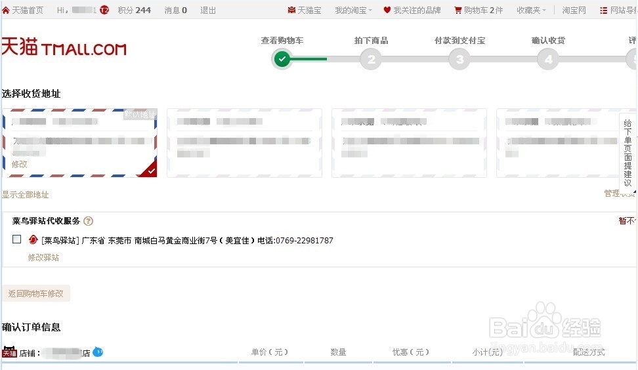The width and height of the screenshot is (638, 370).
Task: Open 我关注的品牌 with heart icon
Action: pyautogui.click(x=412, y=10)
